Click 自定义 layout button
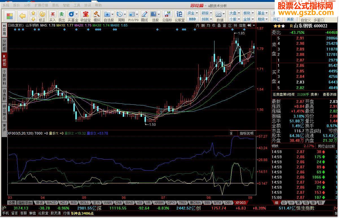 click(x=306, y=20)
